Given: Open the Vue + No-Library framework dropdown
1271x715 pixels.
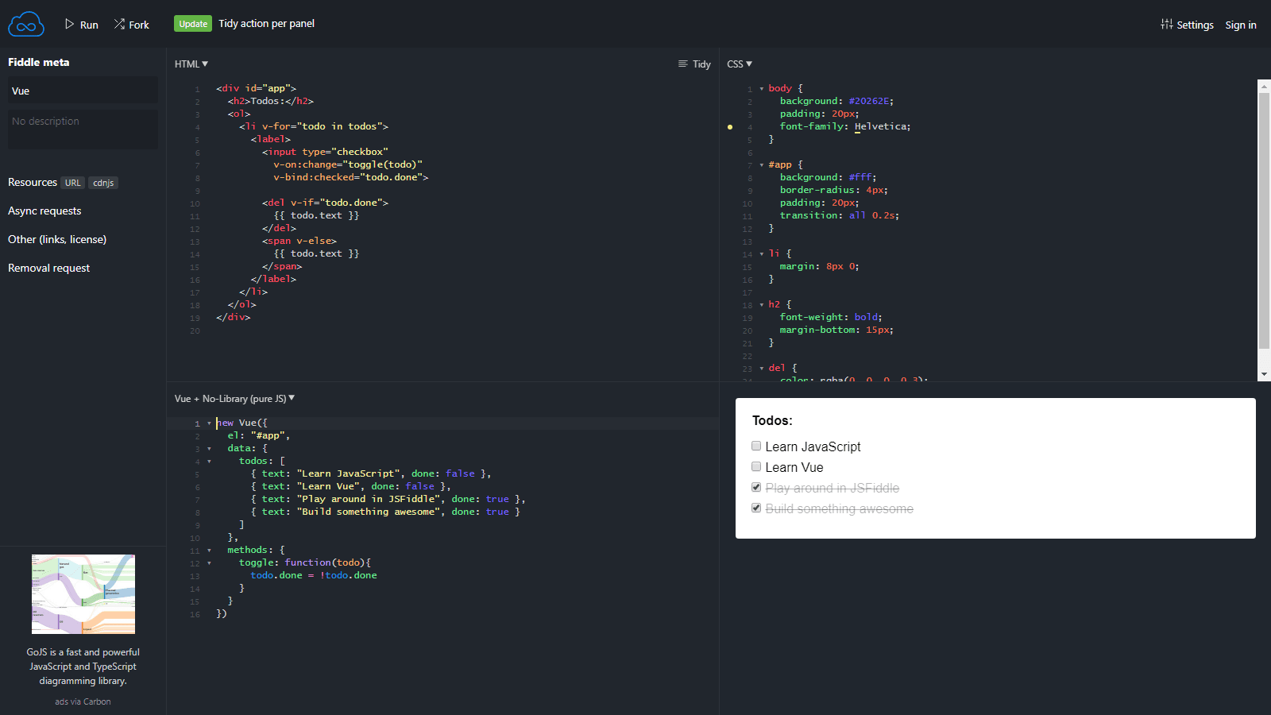Looking at the screenshot, I should [x=234, y=398].
